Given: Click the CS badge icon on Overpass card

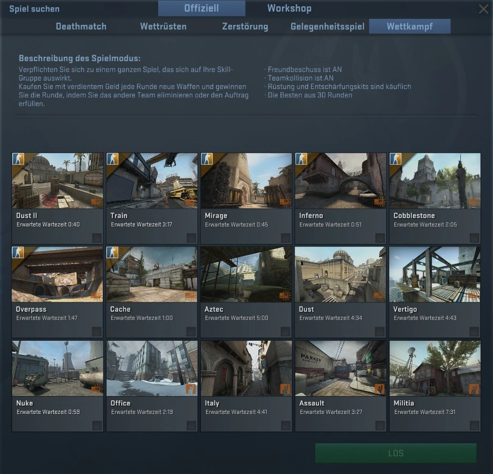Looking at the screenshot, I should point(18,253).
